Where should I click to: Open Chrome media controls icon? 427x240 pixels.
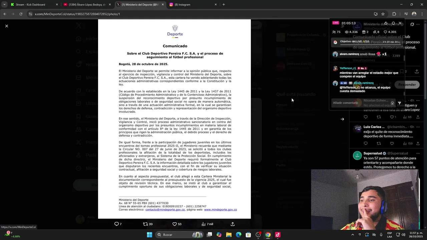click(x=406, y=14)
